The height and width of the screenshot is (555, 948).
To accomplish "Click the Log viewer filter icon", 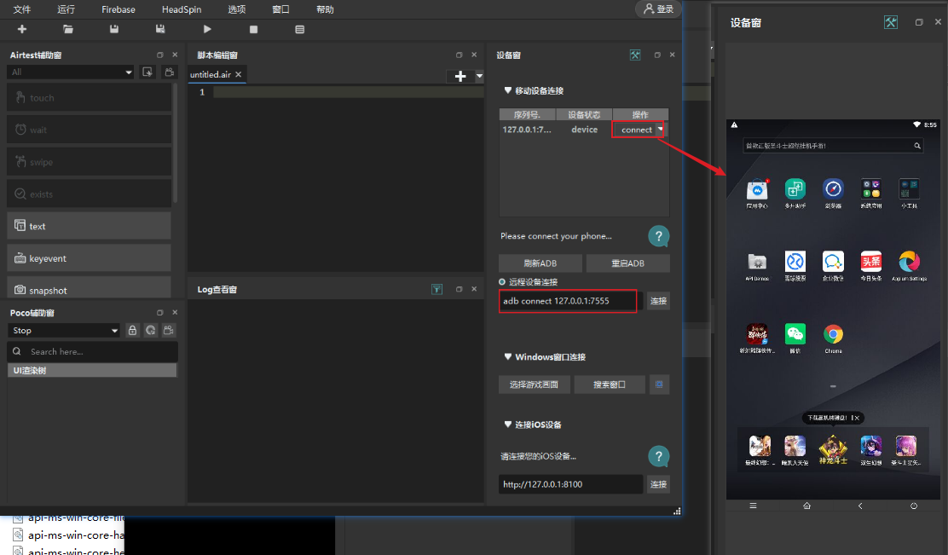I will (x=436, y=289).
